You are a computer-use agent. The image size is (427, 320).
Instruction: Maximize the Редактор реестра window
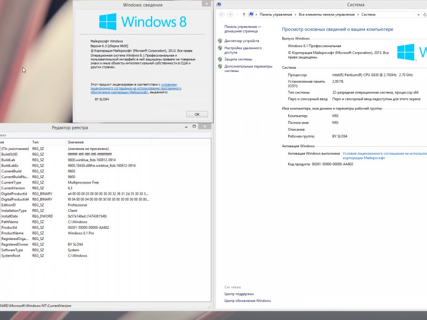194,126
